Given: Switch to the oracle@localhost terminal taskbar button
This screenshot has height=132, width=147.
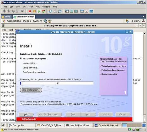Looking at the screenshot, I should 79,125.
